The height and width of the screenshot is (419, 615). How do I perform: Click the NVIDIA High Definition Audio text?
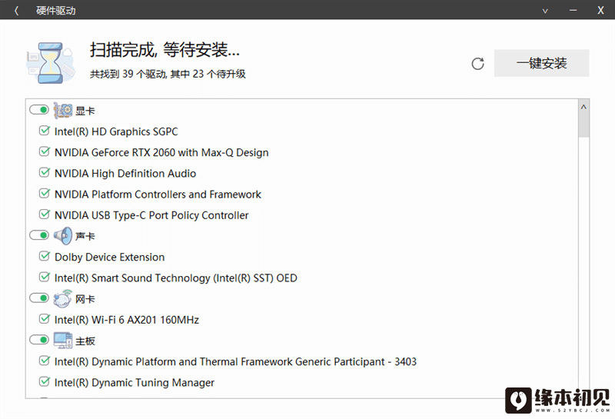[125, 174]
